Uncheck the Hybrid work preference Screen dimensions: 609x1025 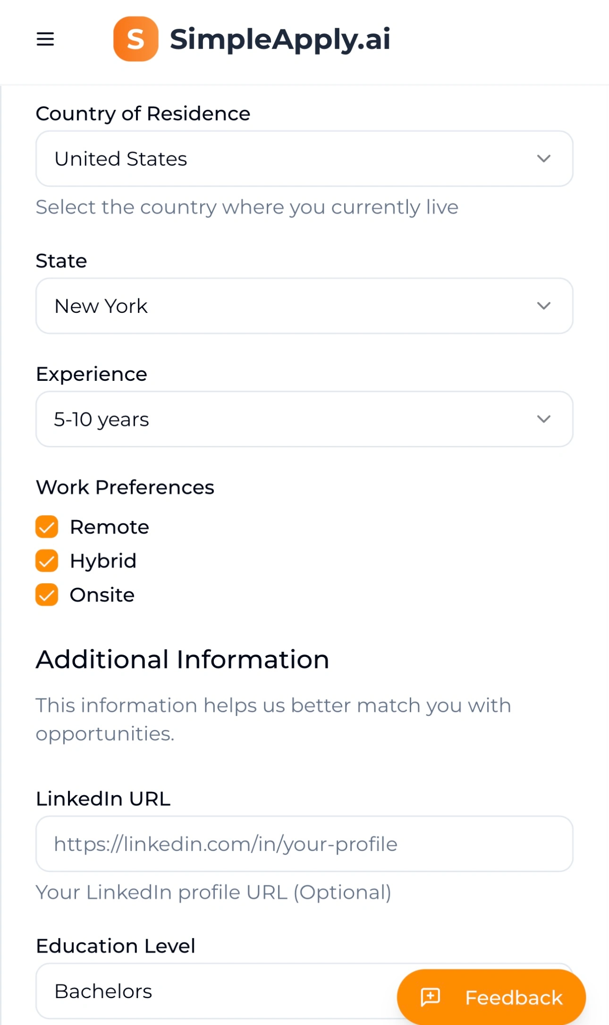[x=47, y=561]
